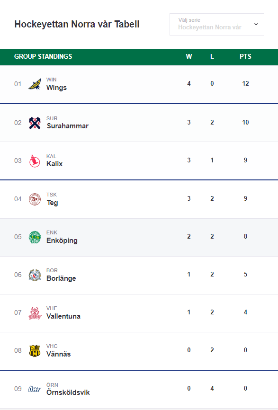Open the Kalix team link

click(54, 164)
